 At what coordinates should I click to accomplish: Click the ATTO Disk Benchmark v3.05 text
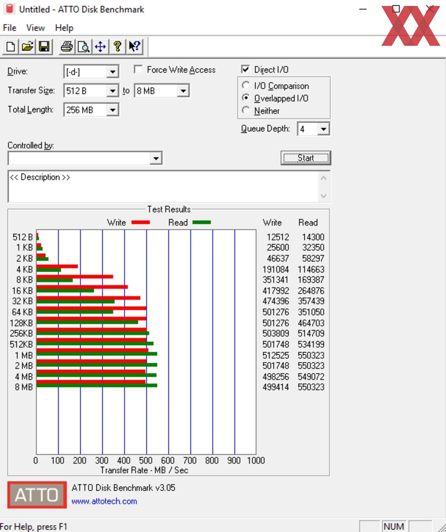[123, 488]
